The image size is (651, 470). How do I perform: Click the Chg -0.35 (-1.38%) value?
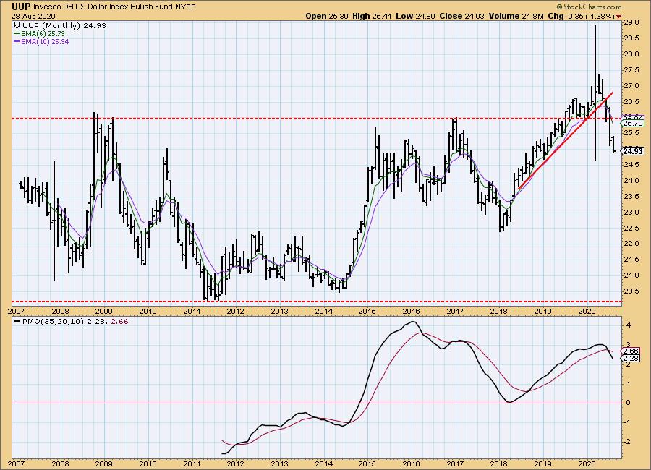pos(582,16)
